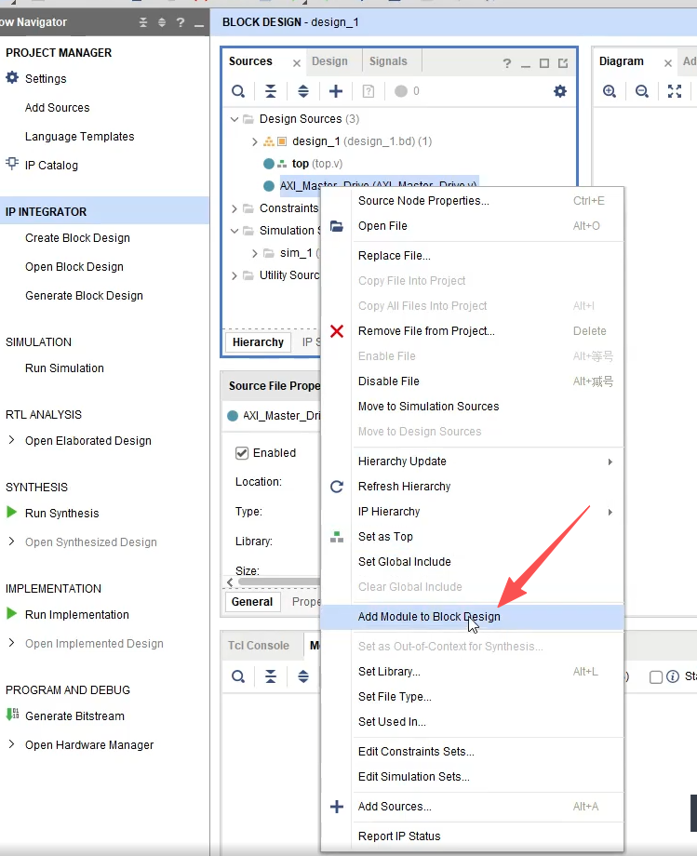
Task: Choose Set as Top
Action: pos(472,537)
